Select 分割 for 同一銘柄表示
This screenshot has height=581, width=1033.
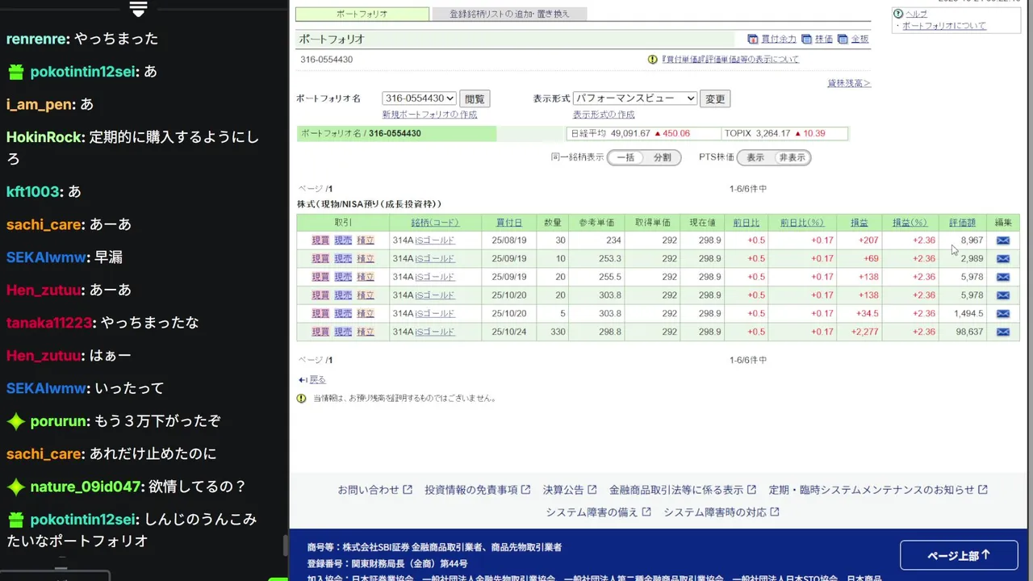click(663, 157)
